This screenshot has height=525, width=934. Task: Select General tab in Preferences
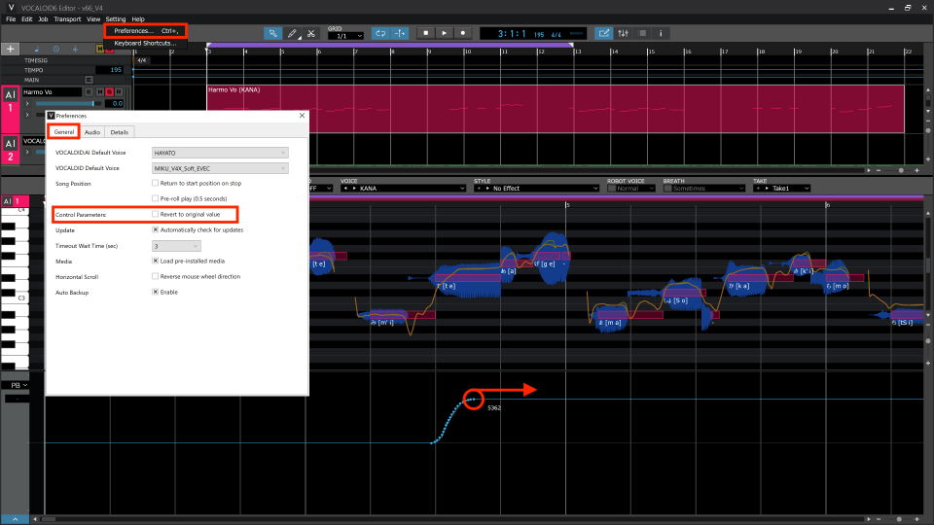click(64, 132)
